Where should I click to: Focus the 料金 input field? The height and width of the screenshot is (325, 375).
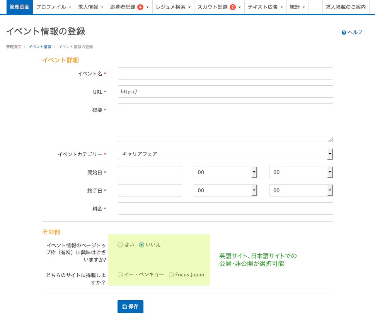225,208
